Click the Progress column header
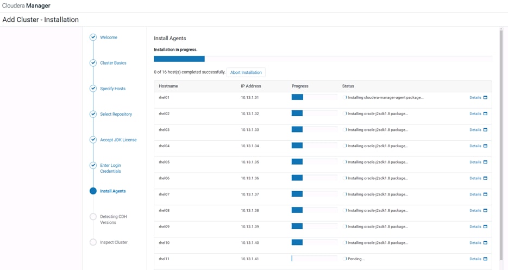The image size is (508, 270). click(x=300, y=86)
